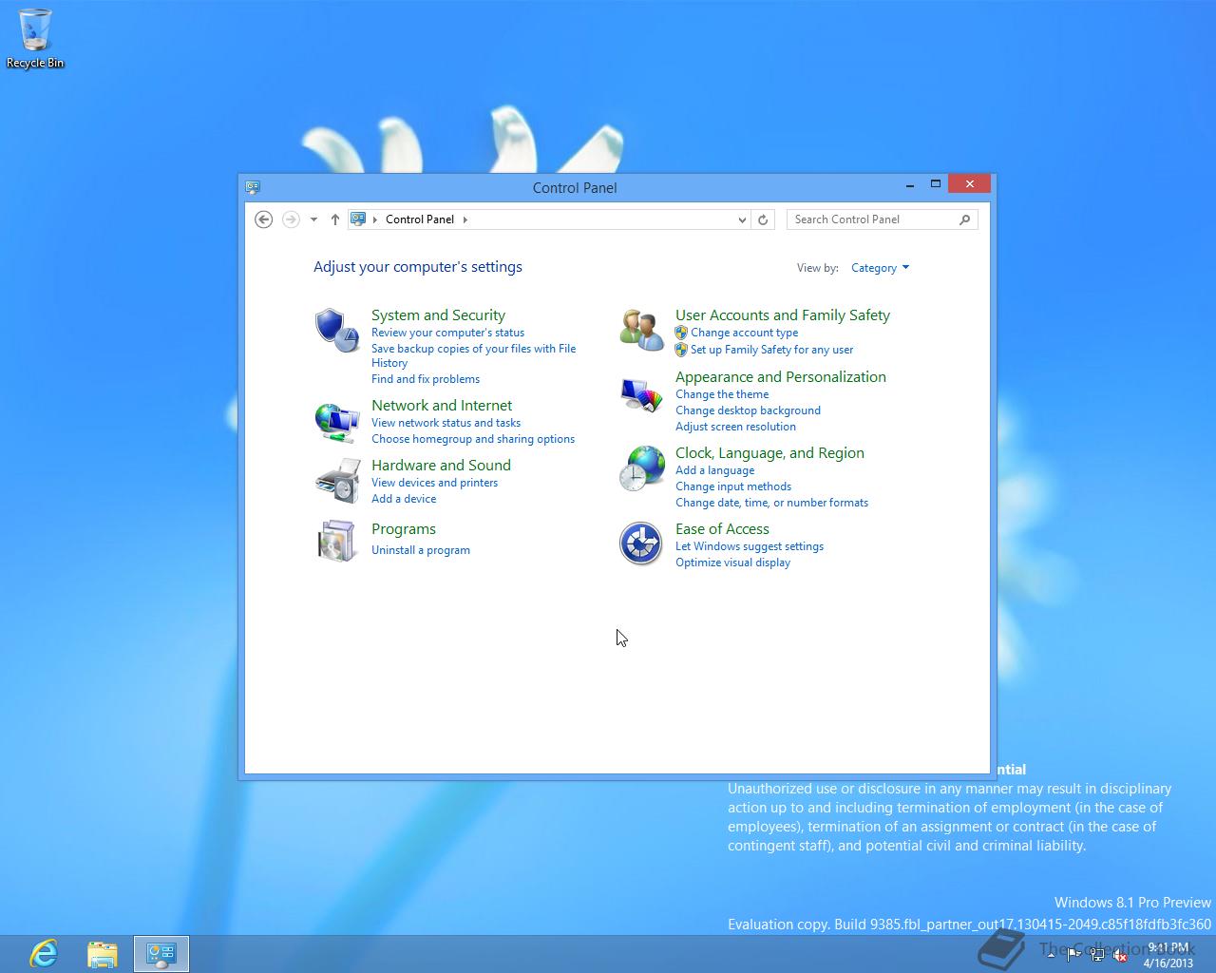Go forward with the Forward arrow button
Screen dimensions: 1216x973
(x=291, y=219)
